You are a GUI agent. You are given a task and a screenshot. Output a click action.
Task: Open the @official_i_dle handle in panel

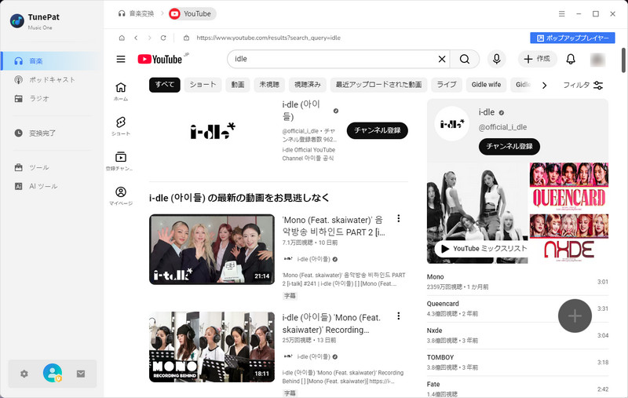502,127
